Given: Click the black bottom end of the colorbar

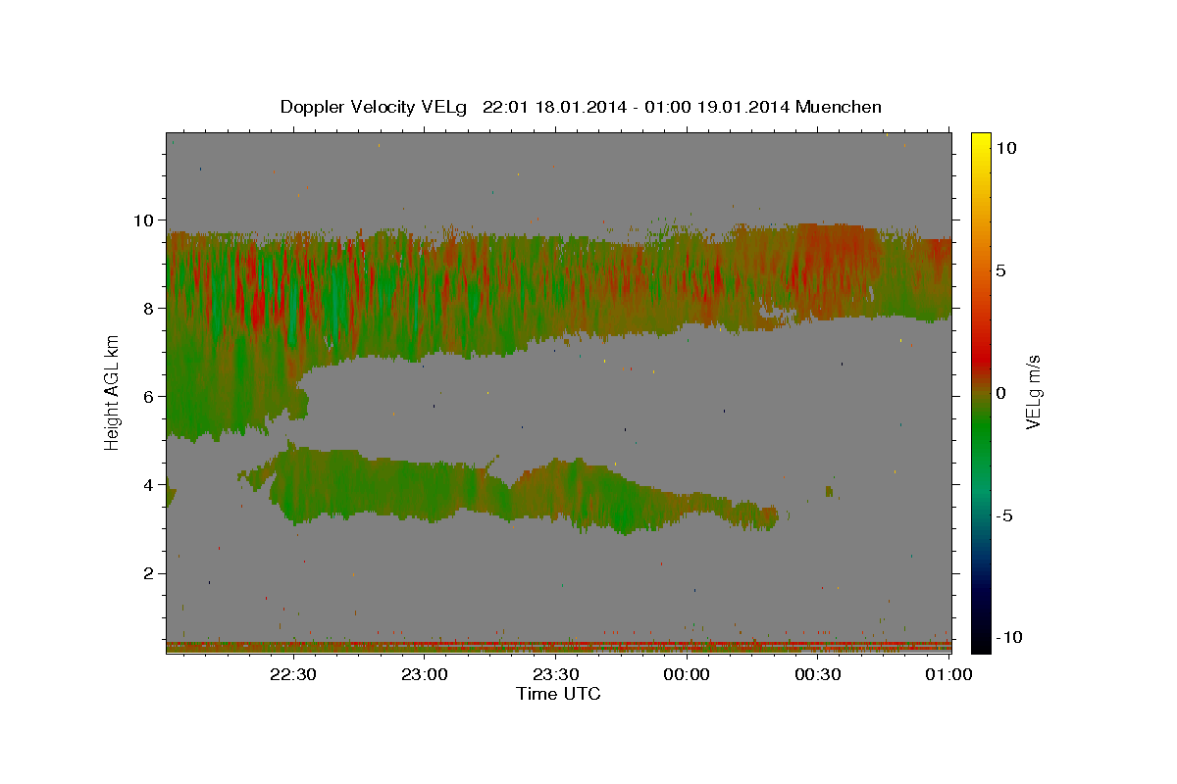Looking at the screenshot, I should (x=980, y=642).
